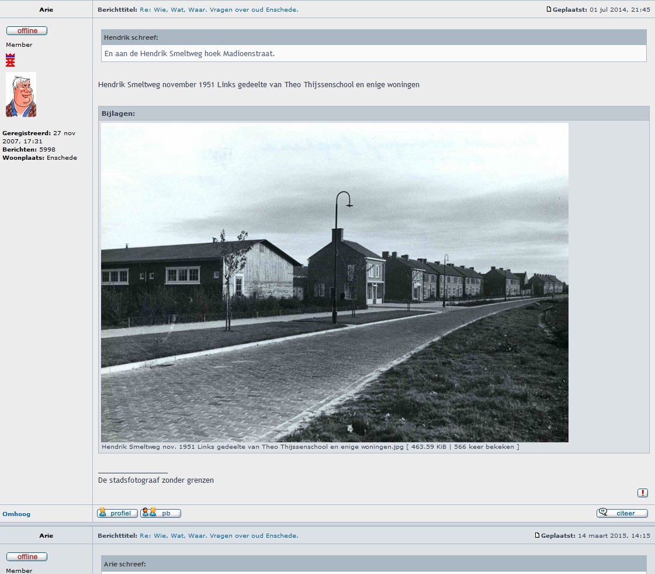Open the Hendrik Smeltweg 1951 photo attachment
The image size is (655, 574).
[334, 282]
